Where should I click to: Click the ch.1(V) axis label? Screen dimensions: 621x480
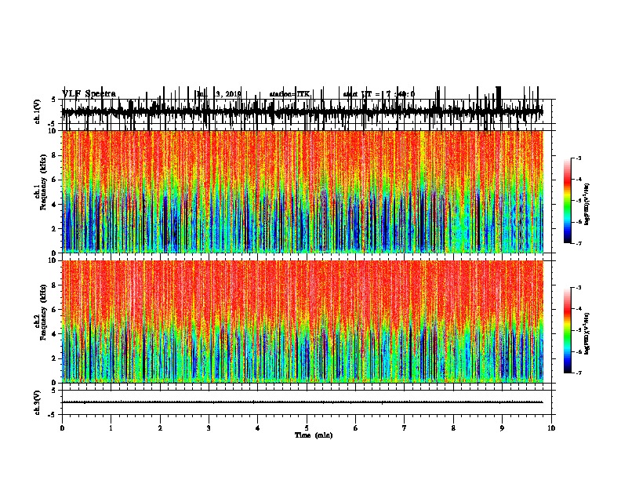click(x=38, y=111)
